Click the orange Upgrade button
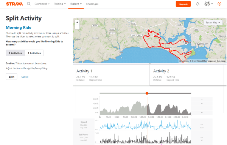 point(183,4)
